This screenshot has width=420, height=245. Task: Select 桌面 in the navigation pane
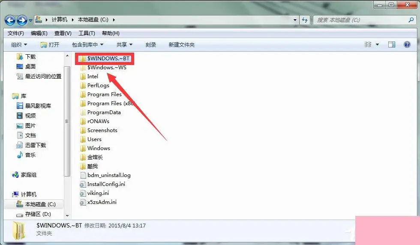coord(26,66)
